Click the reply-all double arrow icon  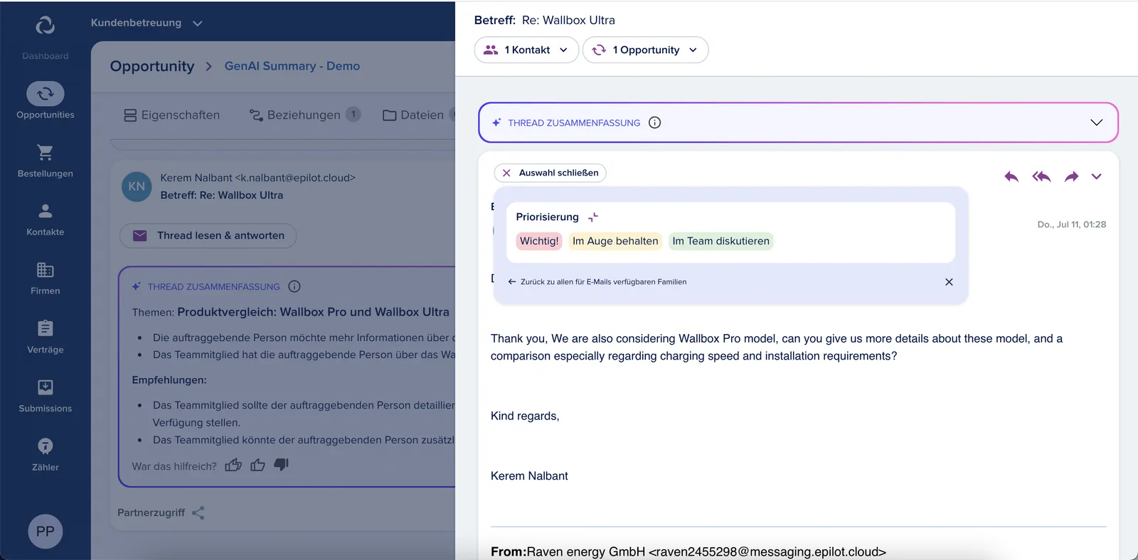coord(1041,176)
